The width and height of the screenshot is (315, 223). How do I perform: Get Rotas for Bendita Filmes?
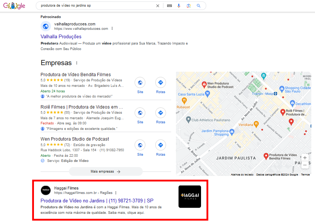[x=160, y=82]
